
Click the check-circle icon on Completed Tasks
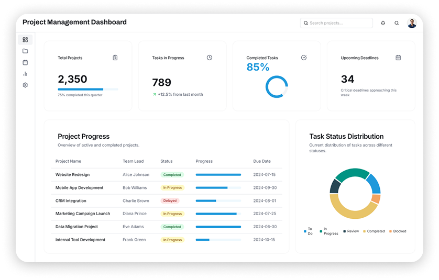[304, 58]
